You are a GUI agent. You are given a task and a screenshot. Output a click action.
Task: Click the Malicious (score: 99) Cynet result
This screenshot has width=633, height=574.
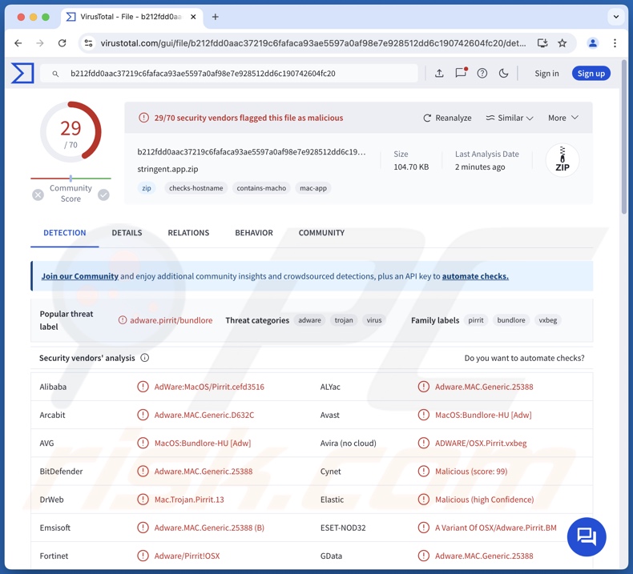471,472
